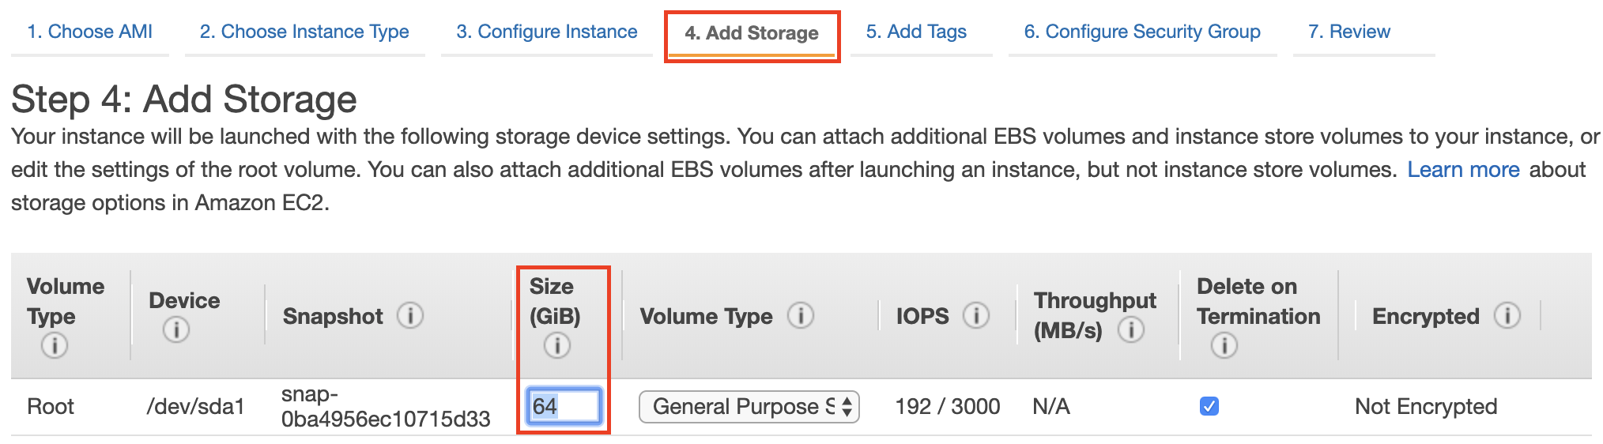1603x444 pixels.
Task: Click the Encrypted column info icon
Action: (x=1507, y=315)
